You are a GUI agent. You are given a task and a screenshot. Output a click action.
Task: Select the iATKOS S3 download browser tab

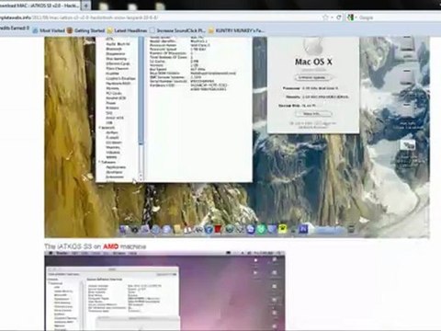coord(40,6)
